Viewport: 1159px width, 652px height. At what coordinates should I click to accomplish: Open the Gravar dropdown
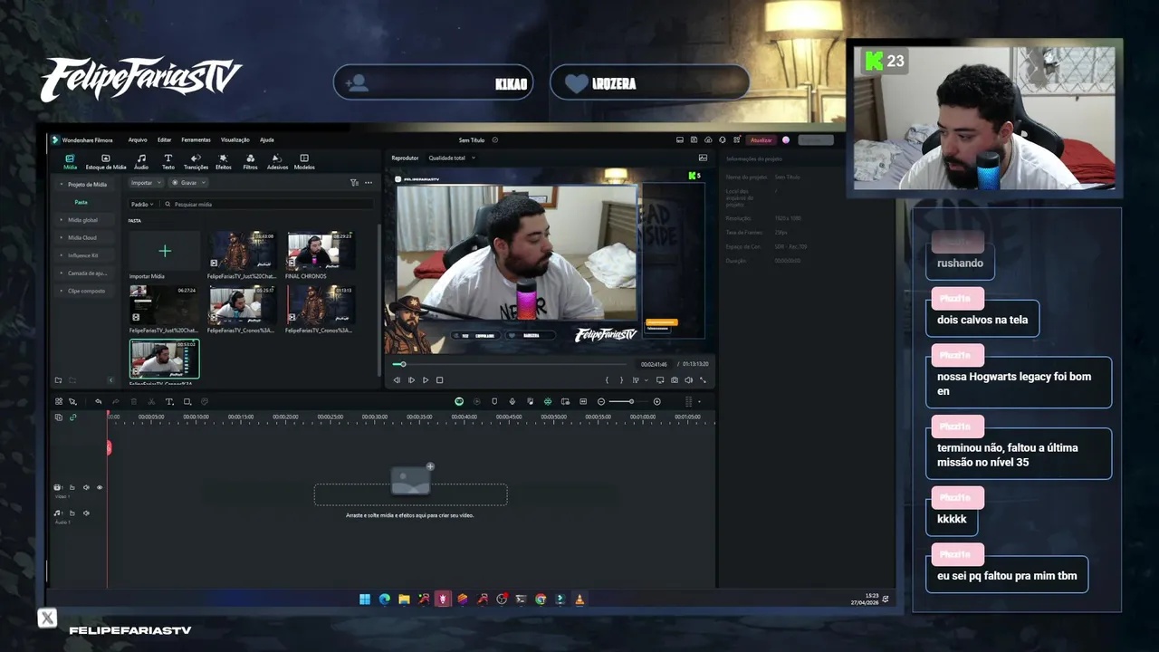click(188, 183)
